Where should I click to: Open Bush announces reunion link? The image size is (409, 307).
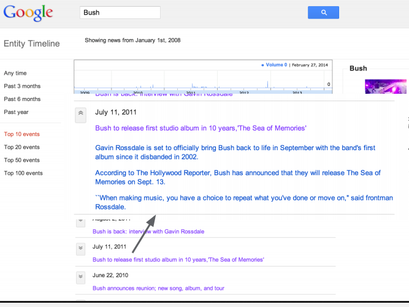[x=158, y=289]
